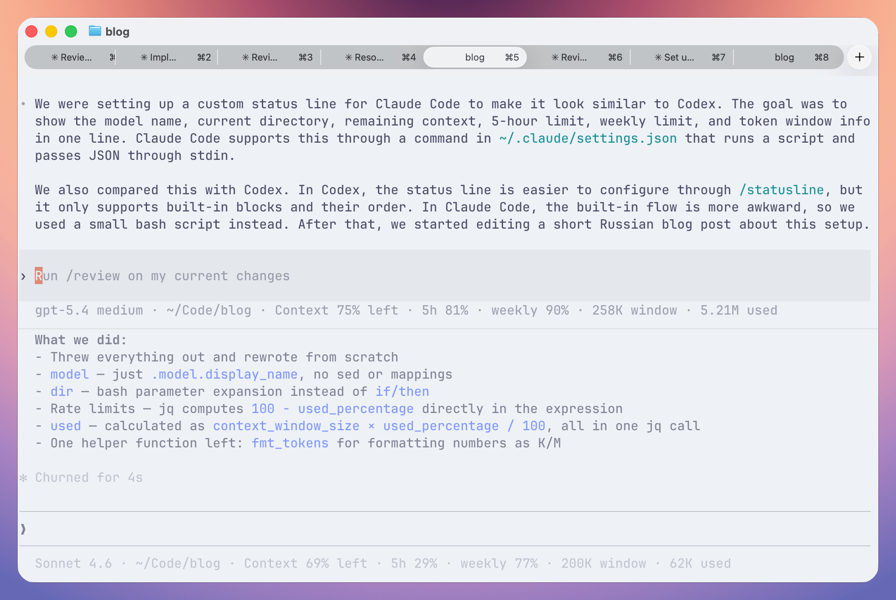Switch to the 'Set u...' tab labeled ⌘7
The height and width of the screenshot is (600, 896).
682,57
